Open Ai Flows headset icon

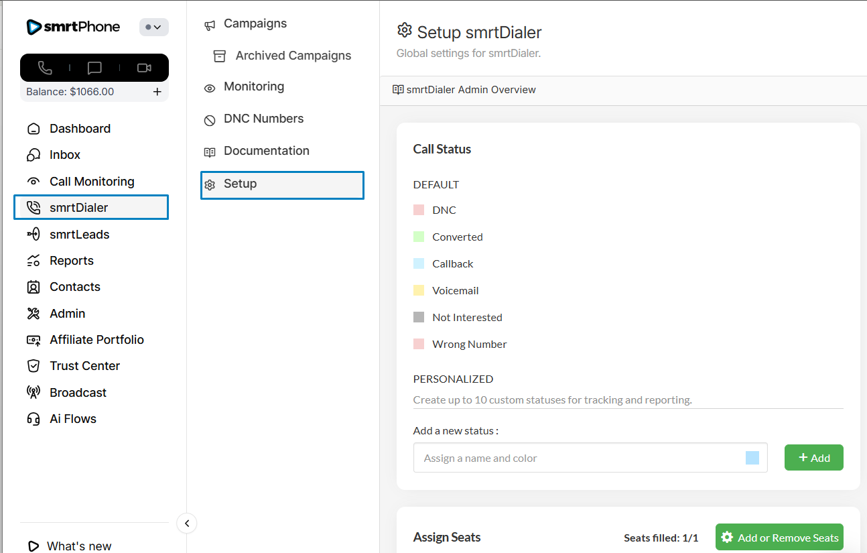click(x=34, y=419)
